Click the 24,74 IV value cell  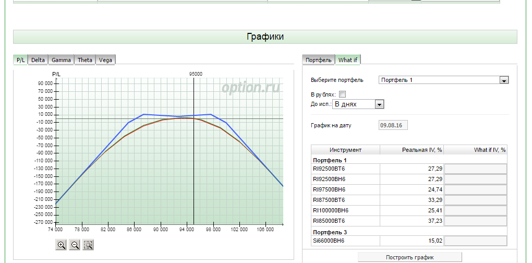[x=412, y=190]
